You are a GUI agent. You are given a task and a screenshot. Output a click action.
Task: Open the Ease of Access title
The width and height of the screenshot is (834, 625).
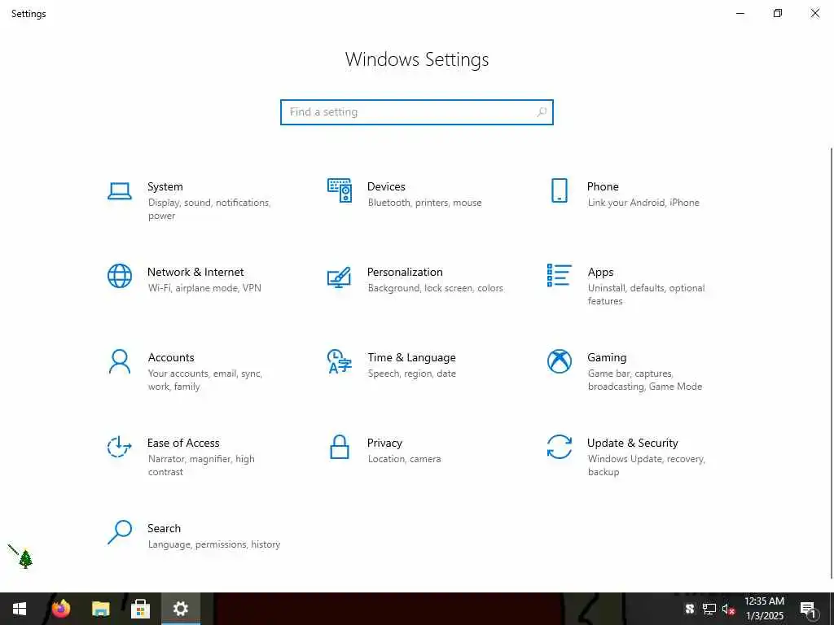click(x=183, y=443)
